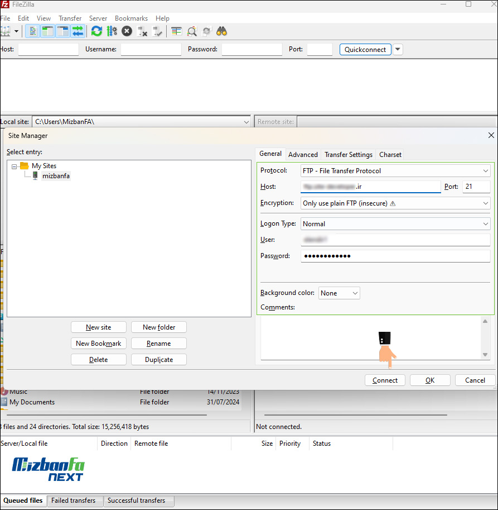Open the directory listing filters icon
498x510 pixels.
click(176, 31)
